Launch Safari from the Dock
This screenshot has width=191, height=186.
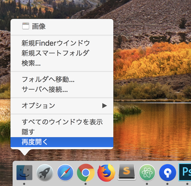[65, 173]
